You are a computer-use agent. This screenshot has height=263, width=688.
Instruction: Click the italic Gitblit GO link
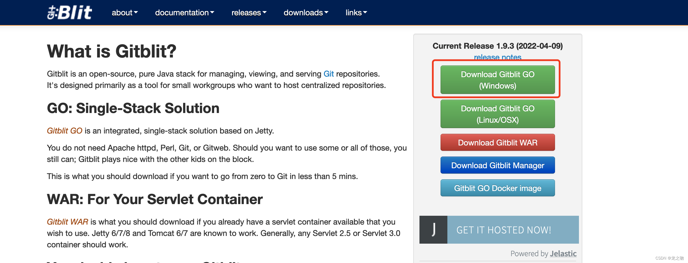click(64, 131)
